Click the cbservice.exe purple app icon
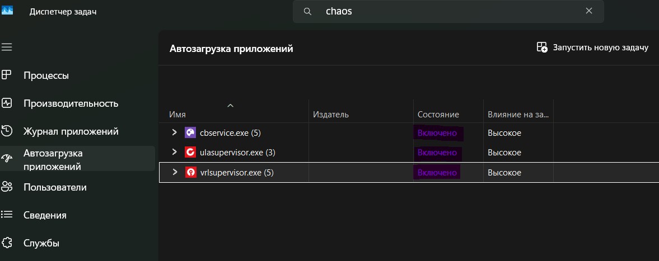Image resolution: width=659 pixels, height=261 pixels. (190, 132)
